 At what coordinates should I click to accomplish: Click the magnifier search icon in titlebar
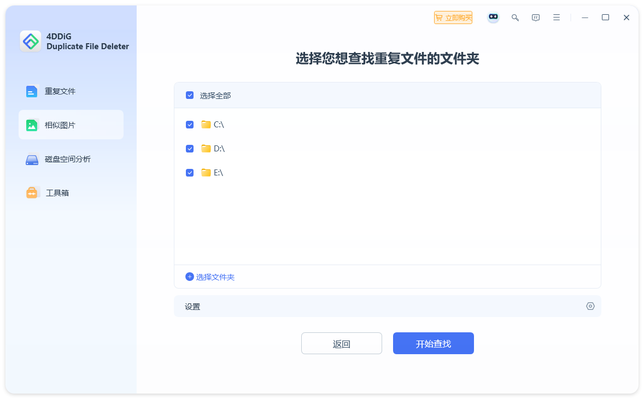[x=514, y=17]
